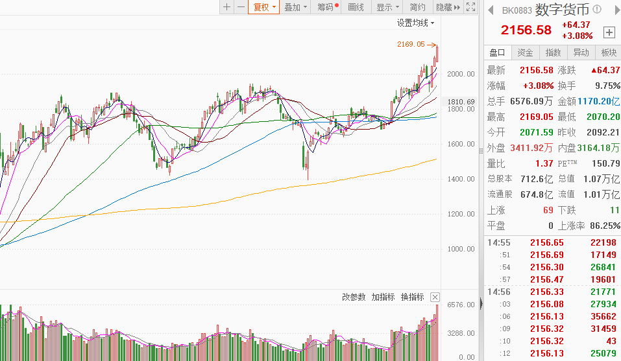Add sector to watchlist with plus box
Screen dimensions: 621x361
609,32
